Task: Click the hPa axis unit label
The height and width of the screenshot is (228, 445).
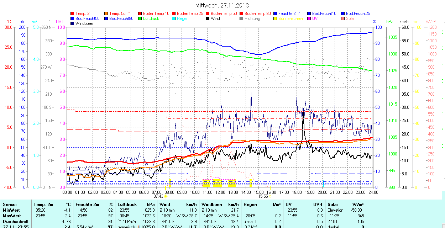Action: pos(389,22)
